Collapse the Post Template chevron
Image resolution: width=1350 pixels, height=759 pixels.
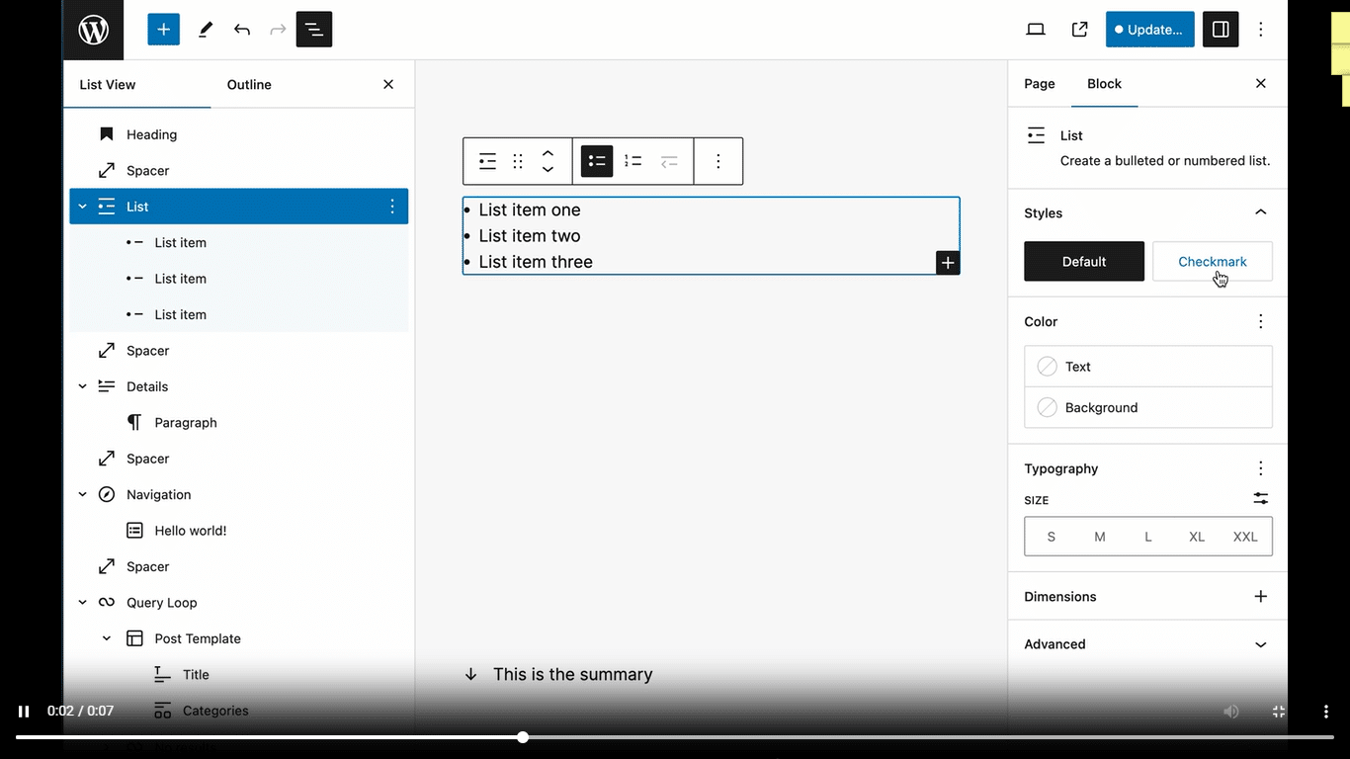click(x=107, y=638)
